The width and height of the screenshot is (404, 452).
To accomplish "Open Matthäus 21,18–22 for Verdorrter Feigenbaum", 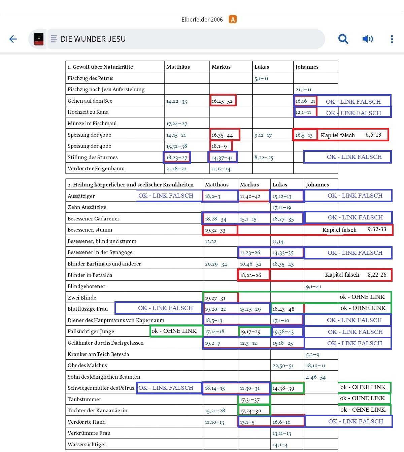I will (176, 169).
